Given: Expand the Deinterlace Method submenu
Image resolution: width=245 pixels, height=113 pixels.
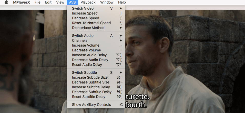Looking at the screenshot, I should (x=96, y=28).
